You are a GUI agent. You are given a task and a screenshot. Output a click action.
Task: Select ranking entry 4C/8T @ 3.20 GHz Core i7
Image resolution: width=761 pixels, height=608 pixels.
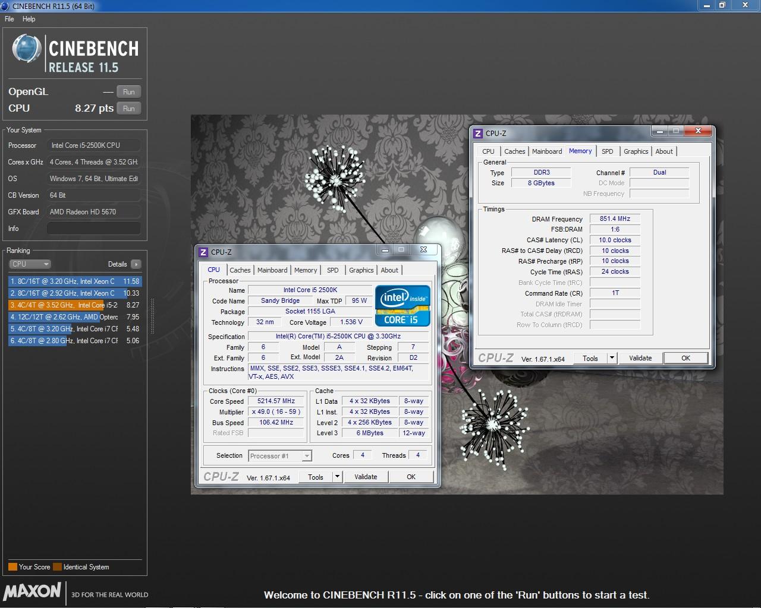click(x=75, y=329)
